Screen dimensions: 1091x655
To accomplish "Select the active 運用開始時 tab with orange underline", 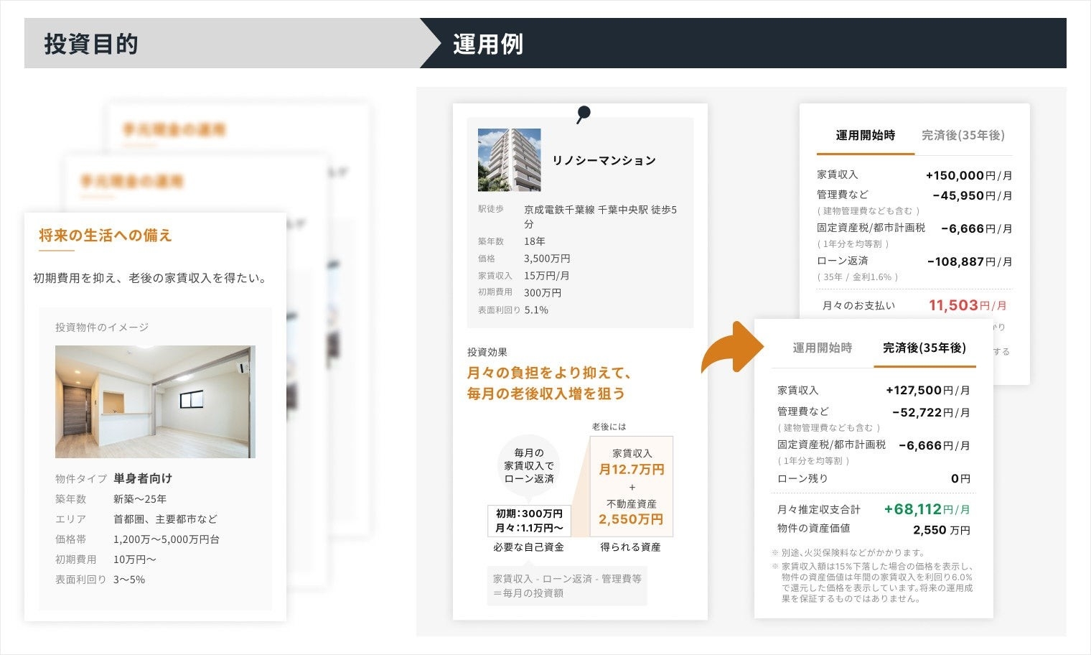I will coord(865,136).
